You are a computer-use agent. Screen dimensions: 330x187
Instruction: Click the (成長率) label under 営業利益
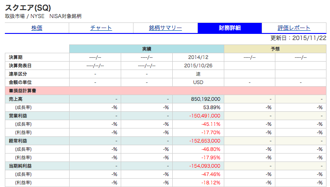click(23, 124)
